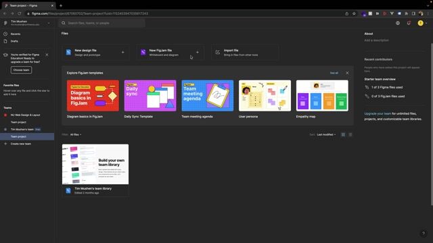Open the Last modified sort dropdown
433x243 pixels.
(326, 135)
